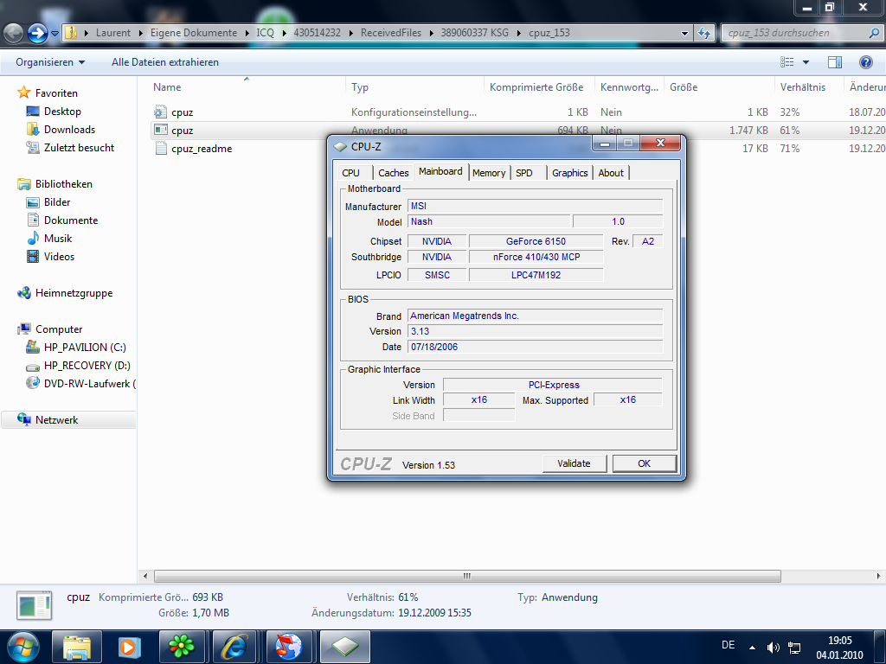Click the Validate button
Viewport: 886px width, 664px height.
coord(575,463)
